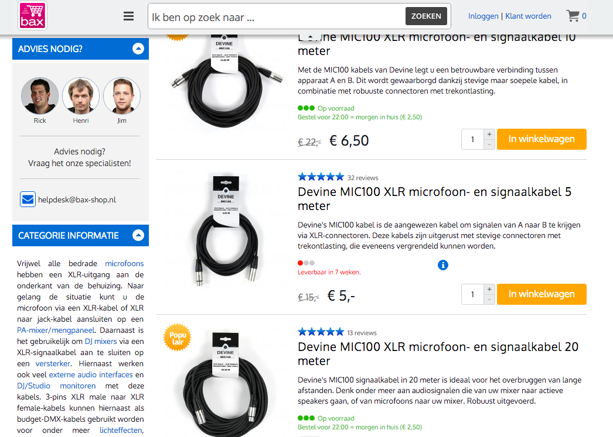The image size is (613, 437).
Task: Click the blue info icon
Action: [x=443, y=265]
